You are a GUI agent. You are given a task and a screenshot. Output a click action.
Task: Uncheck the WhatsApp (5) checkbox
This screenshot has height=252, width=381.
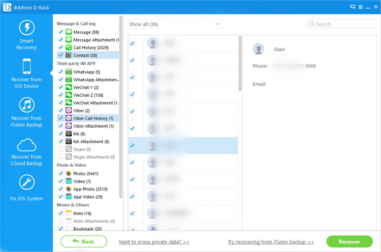(60, 72)
